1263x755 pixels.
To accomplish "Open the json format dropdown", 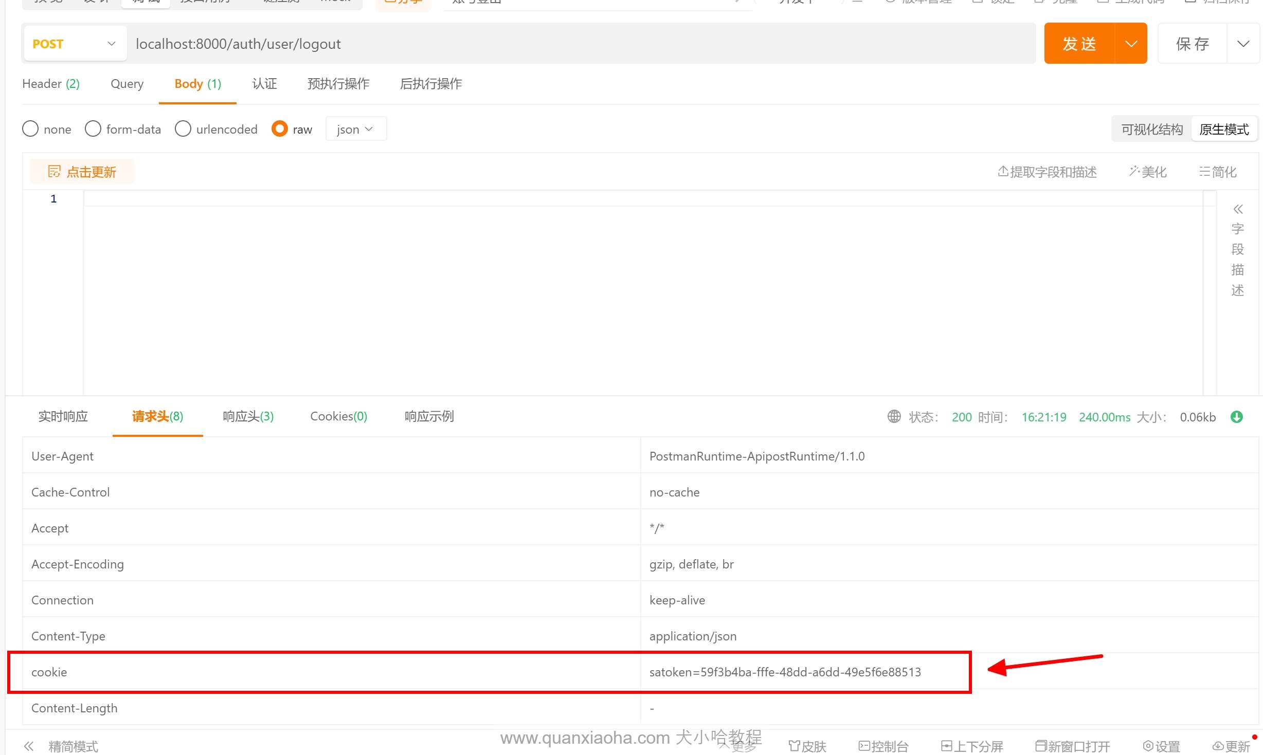I will (x=355, y=129).
